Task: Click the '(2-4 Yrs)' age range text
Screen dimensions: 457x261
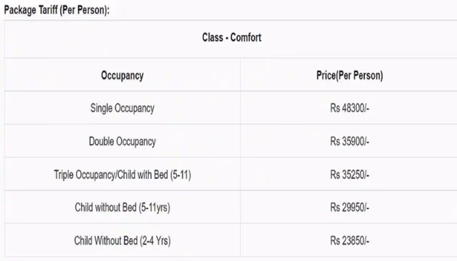Action: pos(155,241)
